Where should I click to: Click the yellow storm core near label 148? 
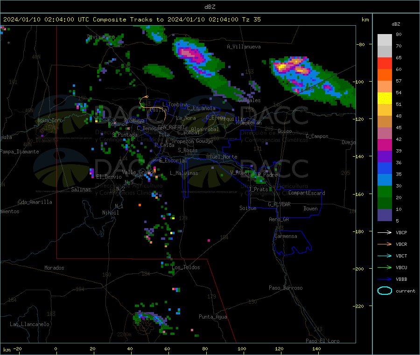[281, 67]
